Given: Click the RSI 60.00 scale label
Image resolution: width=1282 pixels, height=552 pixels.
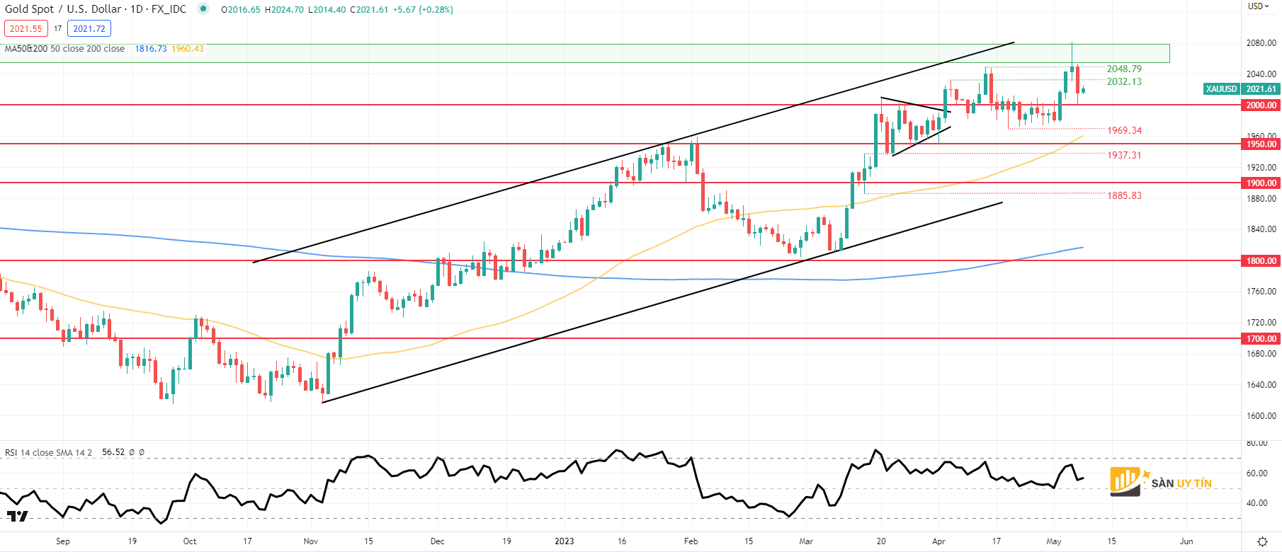Looking at the screenshot, I should coord(1257,473).
